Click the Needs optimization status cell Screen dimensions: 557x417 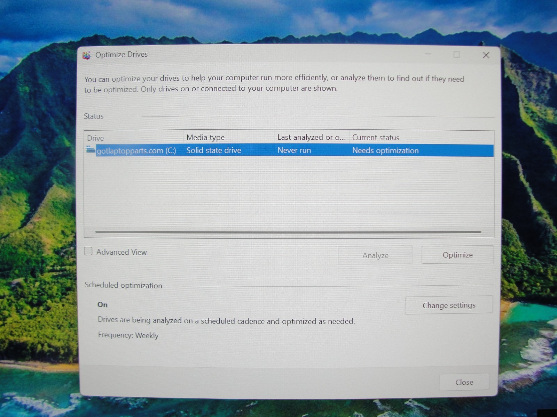point(385,150)
